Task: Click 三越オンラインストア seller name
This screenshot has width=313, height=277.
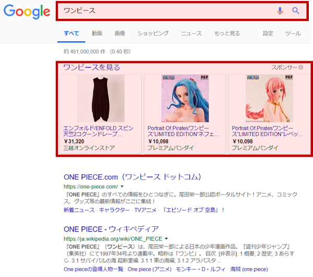Action: [89, 148]
